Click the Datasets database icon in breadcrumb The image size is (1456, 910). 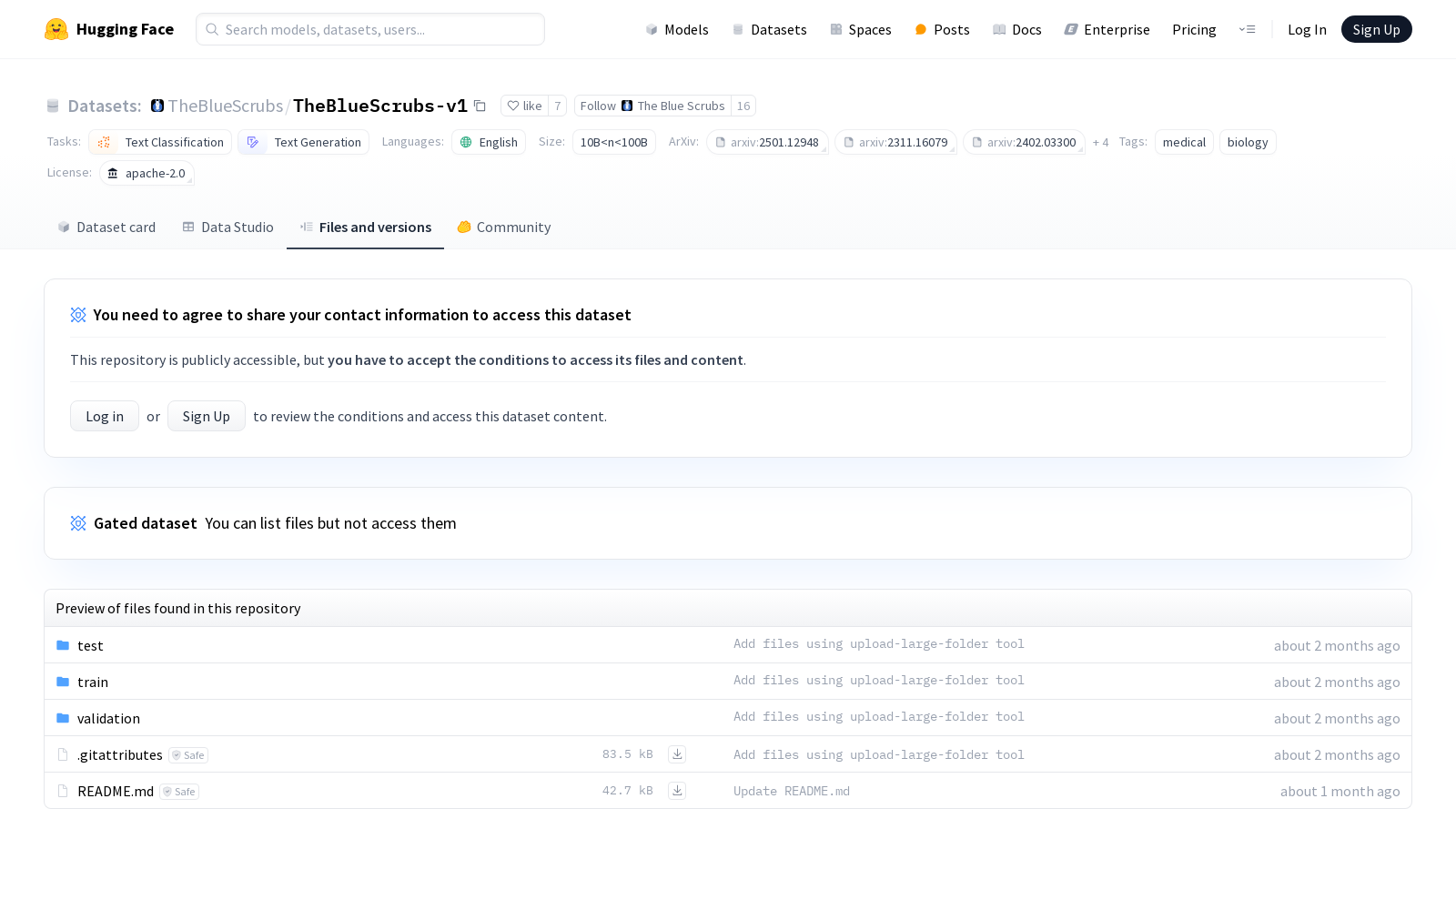click(x=53, y=106)
